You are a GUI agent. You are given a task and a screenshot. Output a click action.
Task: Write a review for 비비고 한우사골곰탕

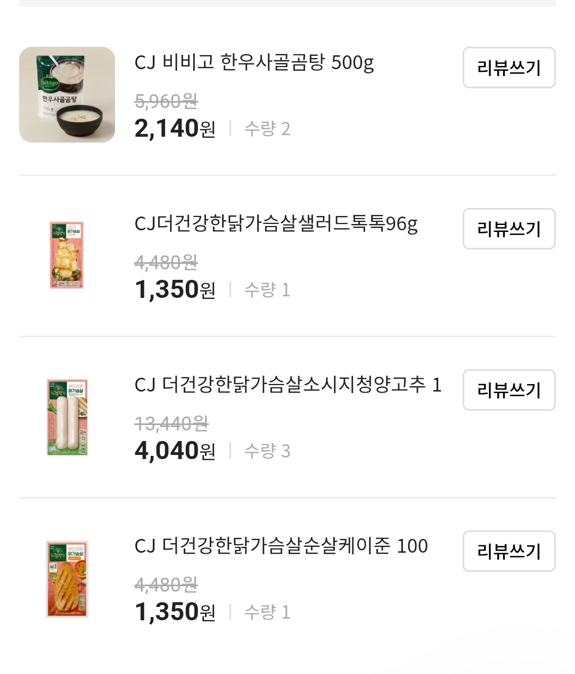[508, 68]
